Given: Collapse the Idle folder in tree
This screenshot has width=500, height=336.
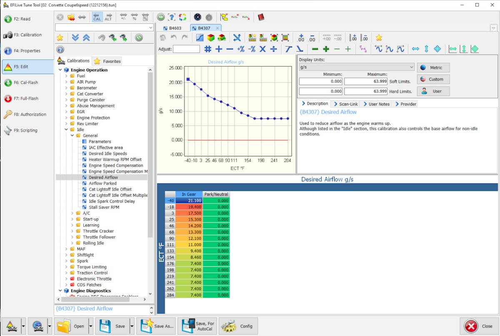Looking at the screenshot, I should tap(66, 130).
